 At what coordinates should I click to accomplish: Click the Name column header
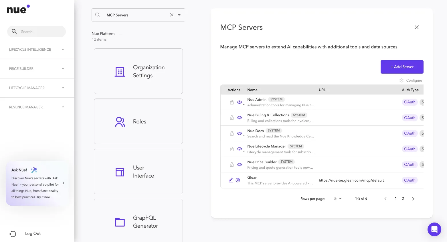252,90
